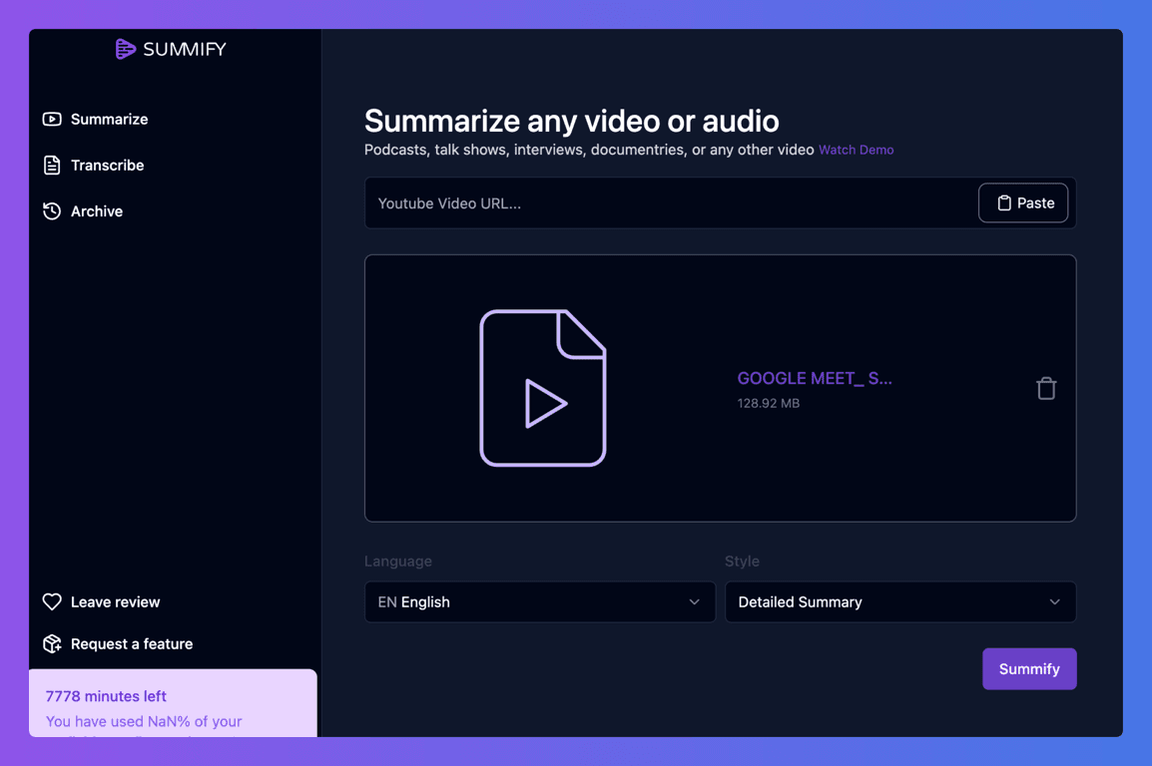The width and height of the screenshot is (1152, 766).
Task: Click the video file play thumbnail icon
Action: click(x=543, y=388)
